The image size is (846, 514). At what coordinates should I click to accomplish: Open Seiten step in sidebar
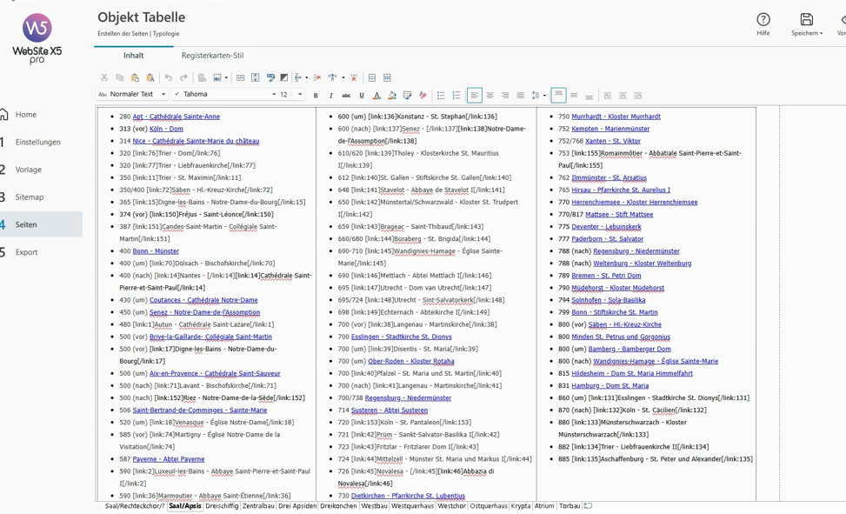coord(26,224)
